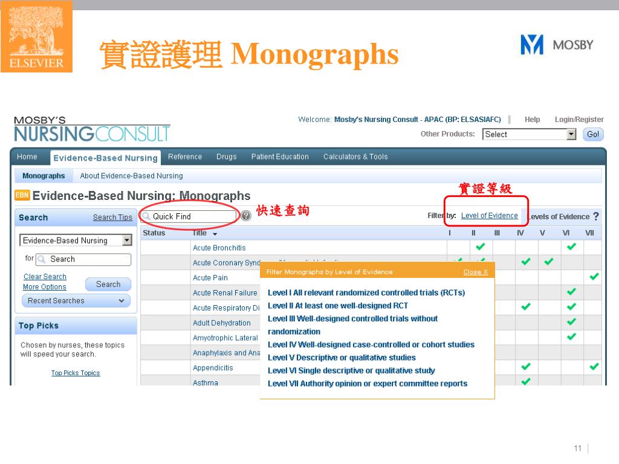The height and width of the screenshot is (464, 619).
Task: Filter by Level VII authority opinion
Action: click(367, 384)
